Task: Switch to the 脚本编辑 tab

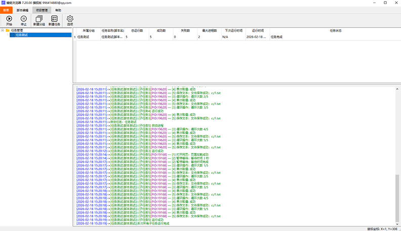Action: coord(22,10)
